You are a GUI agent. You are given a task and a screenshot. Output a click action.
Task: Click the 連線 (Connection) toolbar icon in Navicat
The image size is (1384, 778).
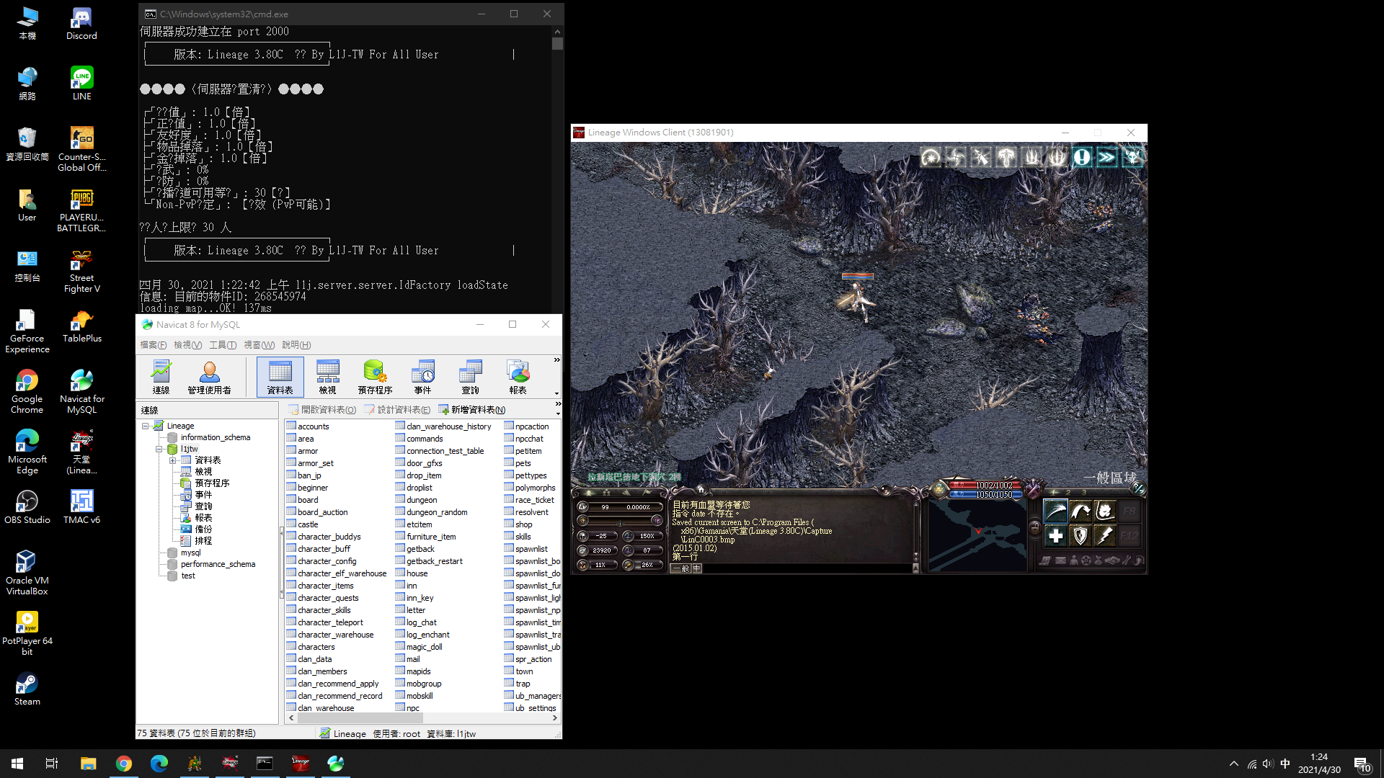[161, 377]
